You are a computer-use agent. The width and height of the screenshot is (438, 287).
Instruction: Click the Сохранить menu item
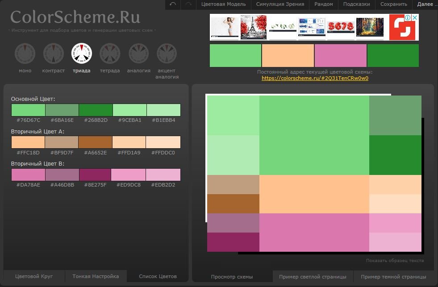(x=394, y=4)
